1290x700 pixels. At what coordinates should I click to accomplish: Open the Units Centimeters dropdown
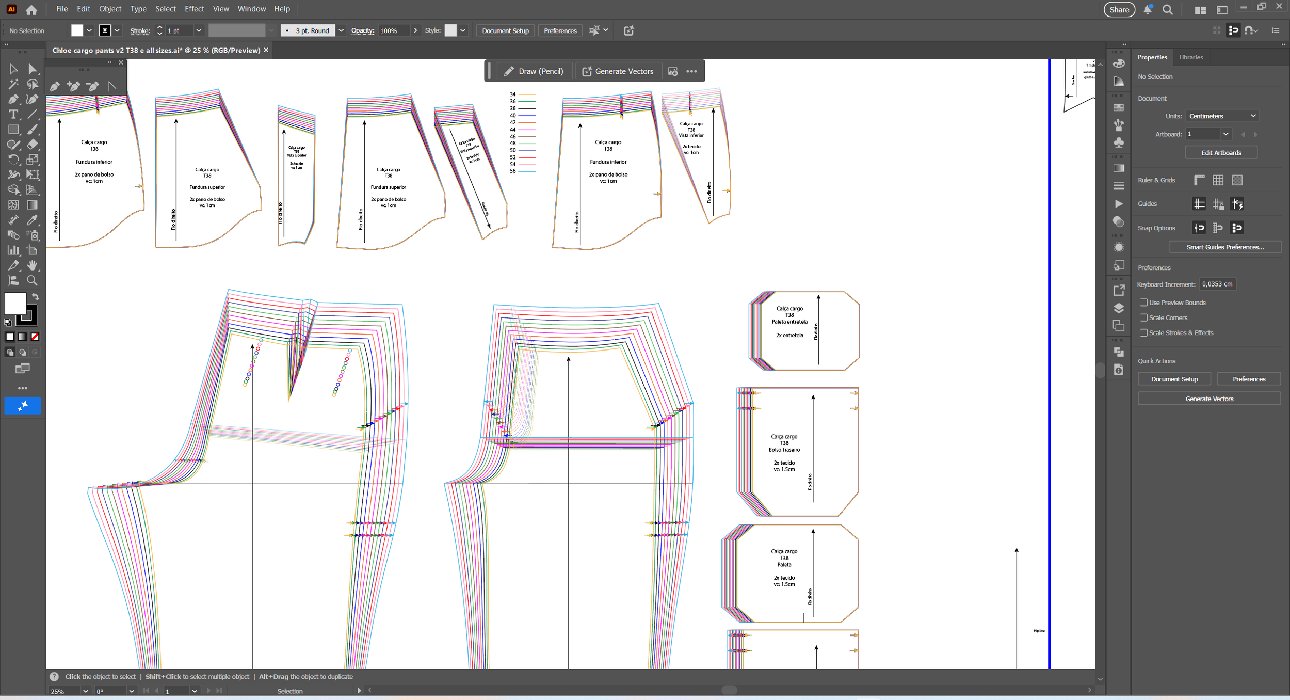coord(1221,116)
